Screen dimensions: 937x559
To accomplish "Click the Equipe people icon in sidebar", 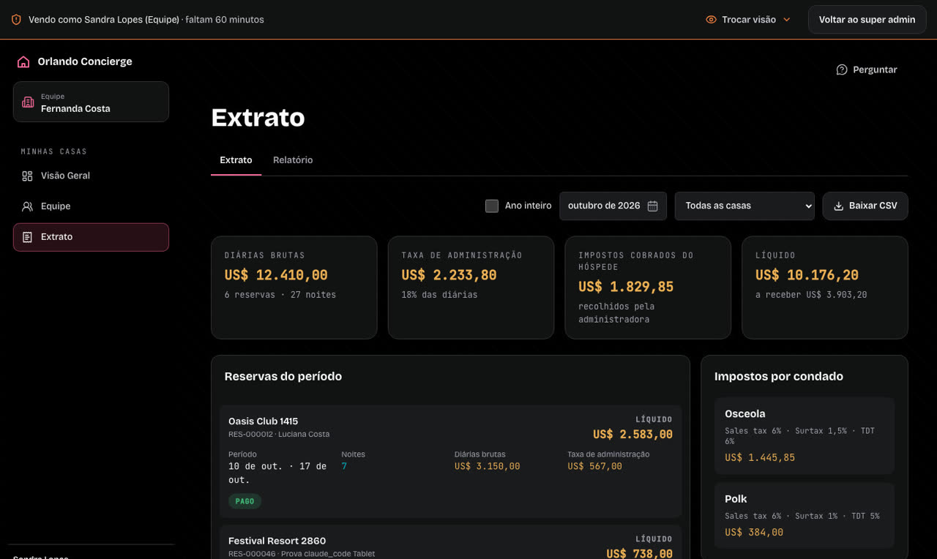I will [x=27, y=206].
